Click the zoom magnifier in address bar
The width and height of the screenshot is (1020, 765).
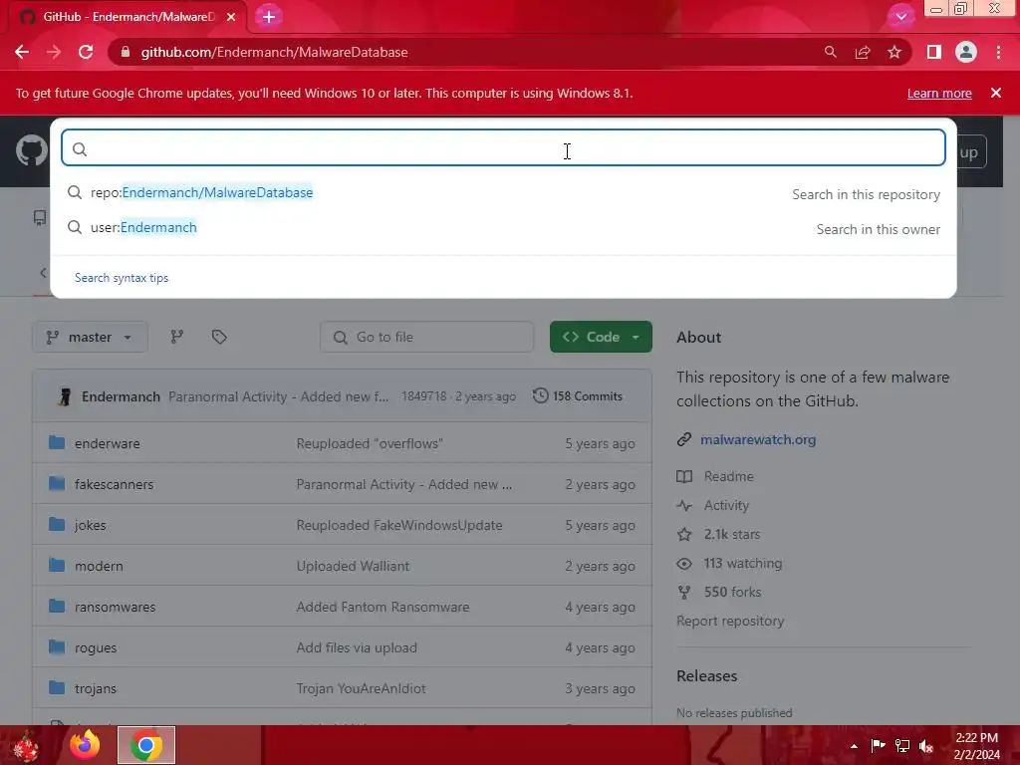(x=830, y=52)
